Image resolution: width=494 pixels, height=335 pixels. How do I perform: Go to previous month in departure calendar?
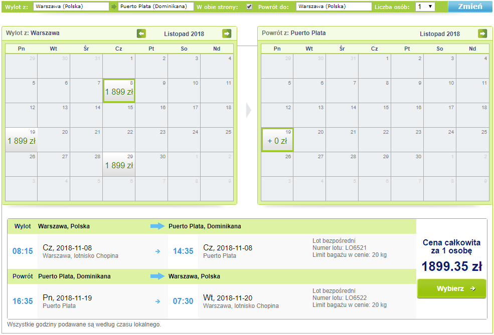141,34
